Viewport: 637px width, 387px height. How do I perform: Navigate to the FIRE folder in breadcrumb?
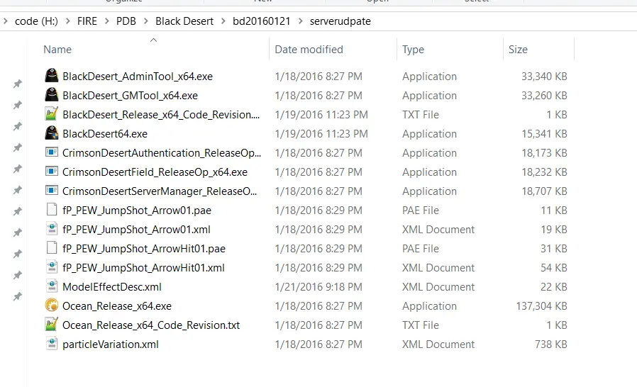pyautogui.click(x=87, y=21)
